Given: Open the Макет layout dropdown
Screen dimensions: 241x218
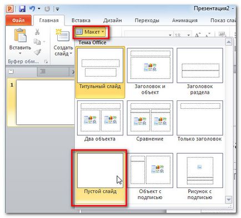Looking at the screenshot, I should [x=91, y=32].
